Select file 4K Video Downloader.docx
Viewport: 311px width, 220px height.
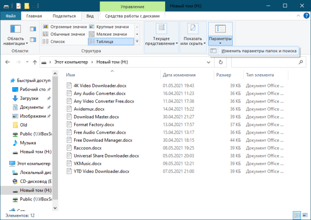(100, 86)
